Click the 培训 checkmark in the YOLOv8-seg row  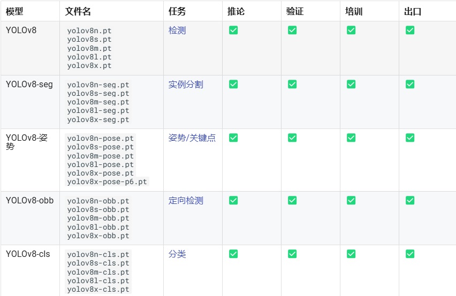[351, 85]
